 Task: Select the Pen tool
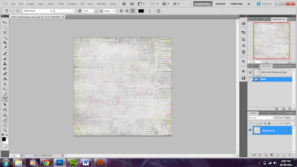5,94
